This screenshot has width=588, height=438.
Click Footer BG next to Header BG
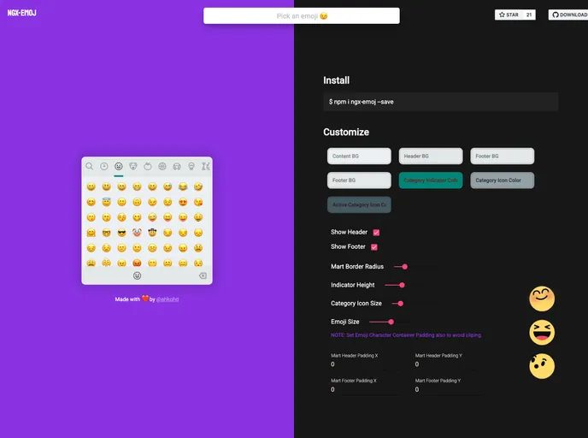503,157
